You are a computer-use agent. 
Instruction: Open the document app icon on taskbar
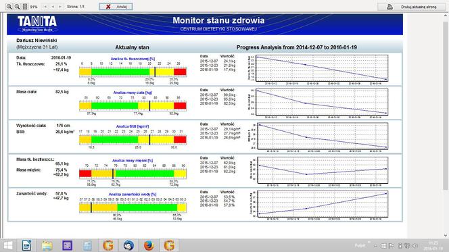88,245
